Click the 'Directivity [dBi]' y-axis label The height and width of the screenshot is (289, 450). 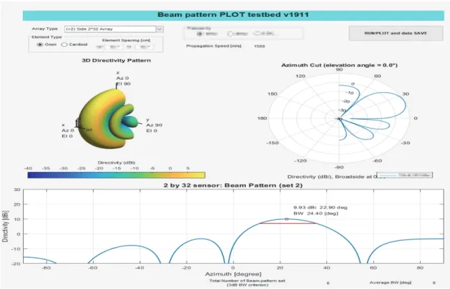click(5, 226)
